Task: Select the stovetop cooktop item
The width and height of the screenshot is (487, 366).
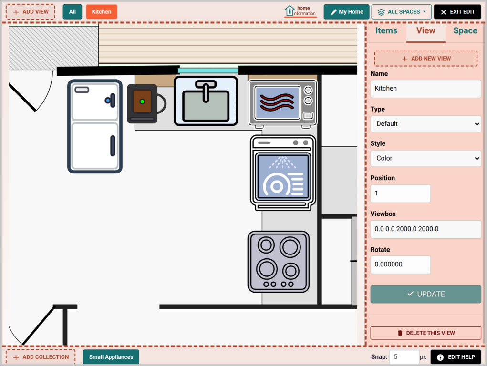Action: point(279,262)
